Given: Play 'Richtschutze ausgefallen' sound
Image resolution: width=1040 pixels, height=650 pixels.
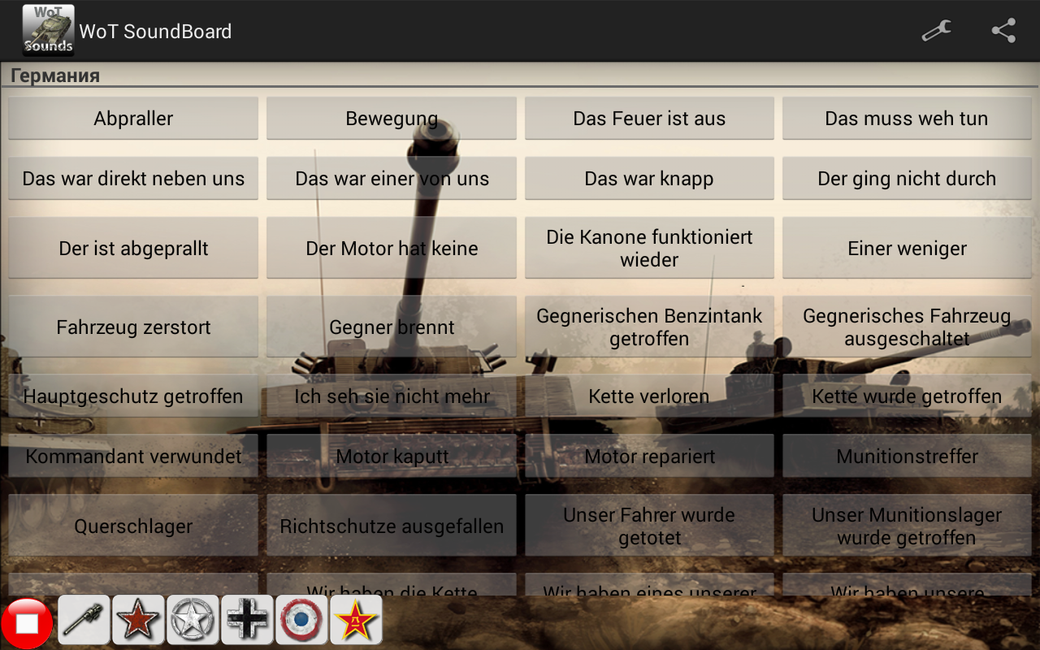Looking at the screenshot, I should (x=392, y=526).
